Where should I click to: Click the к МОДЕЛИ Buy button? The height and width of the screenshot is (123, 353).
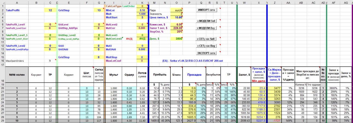(206, 28)
